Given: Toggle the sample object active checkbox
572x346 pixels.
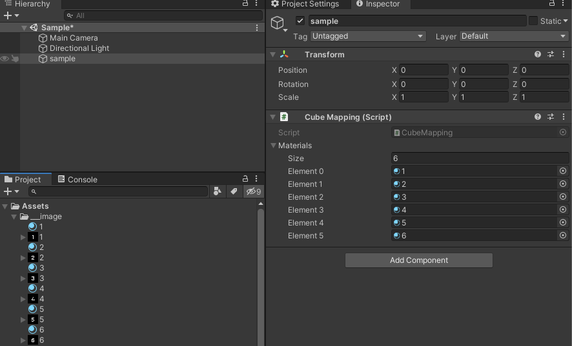Looking at the screenshot, I should pyautogui.click(x=300, y=21).
